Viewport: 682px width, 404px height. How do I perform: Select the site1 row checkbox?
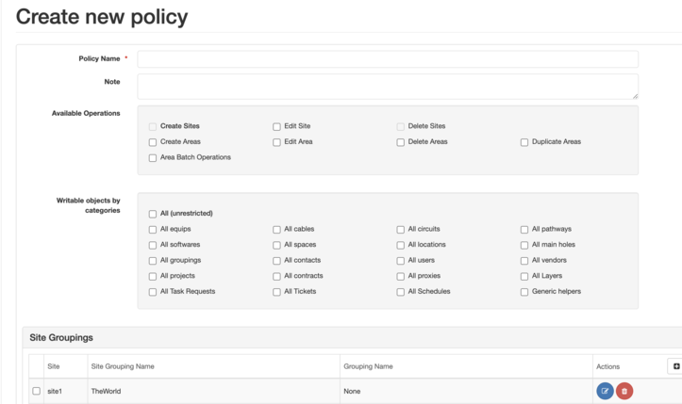37,391
